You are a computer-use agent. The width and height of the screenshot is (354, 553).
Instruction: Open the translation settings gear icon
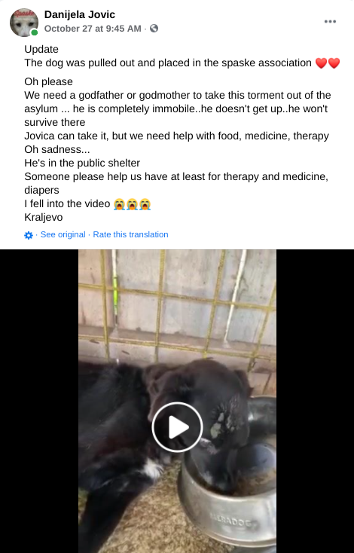[29, 235]
